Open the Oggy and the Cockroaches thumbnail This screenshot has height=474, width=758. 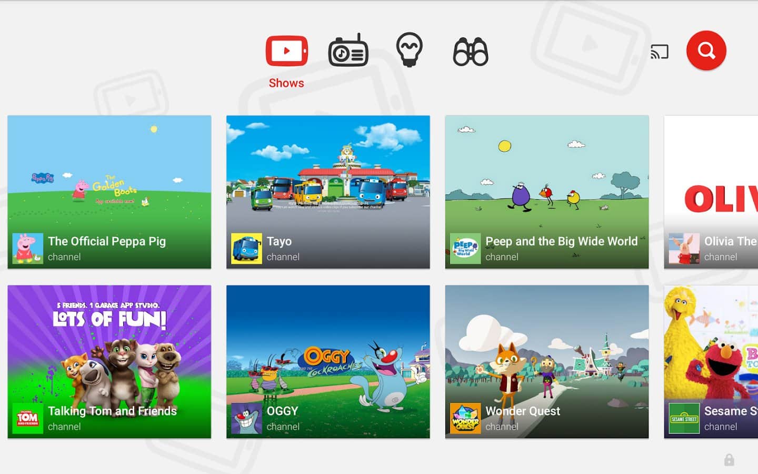pos(328,348)
